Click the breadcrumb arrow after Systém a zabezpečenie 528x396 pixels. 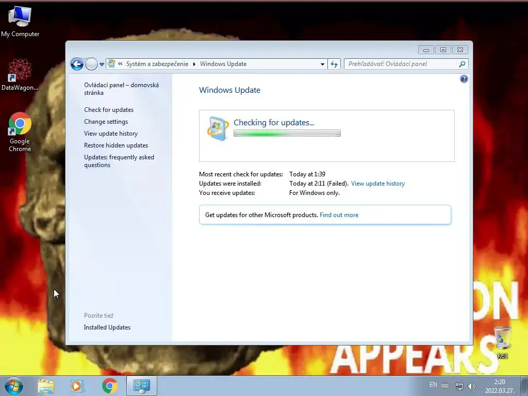pos(194,64)
